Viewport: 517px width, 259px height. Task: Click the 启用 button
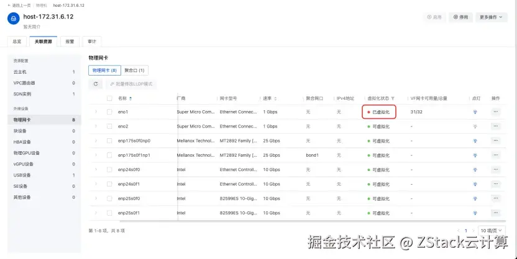click(x=434, y=17)
